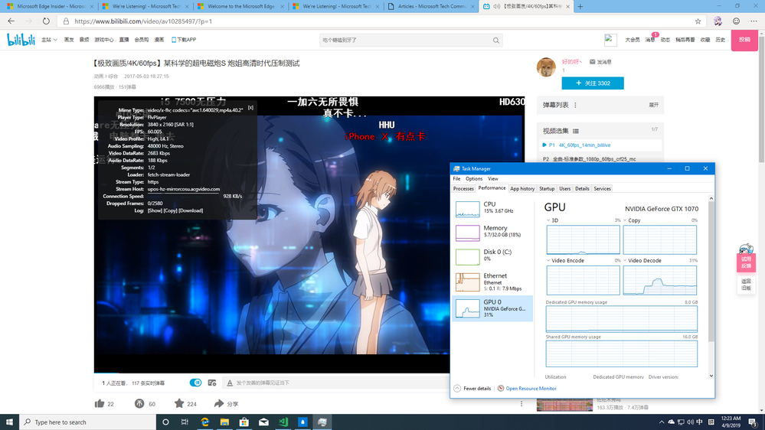Click Open Resource Monitor link
Image resolution: width=765 pixels, height=430 pixels.
(x=531, y=389)
